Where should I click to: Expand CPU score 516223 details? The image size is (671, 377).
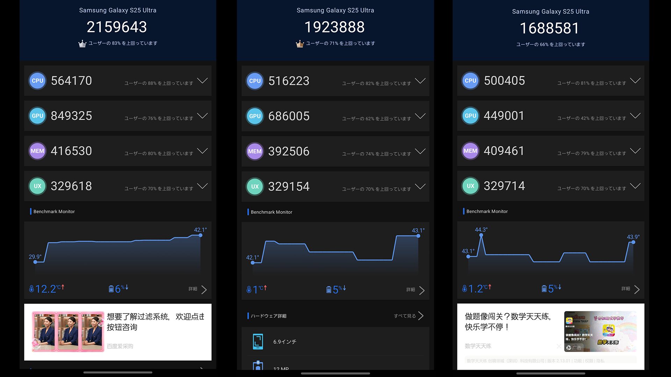420,81
